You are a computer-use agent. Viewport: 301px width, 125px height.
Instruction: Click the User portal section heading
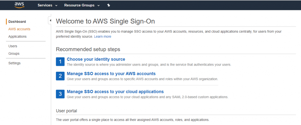[x=66, y=111]
